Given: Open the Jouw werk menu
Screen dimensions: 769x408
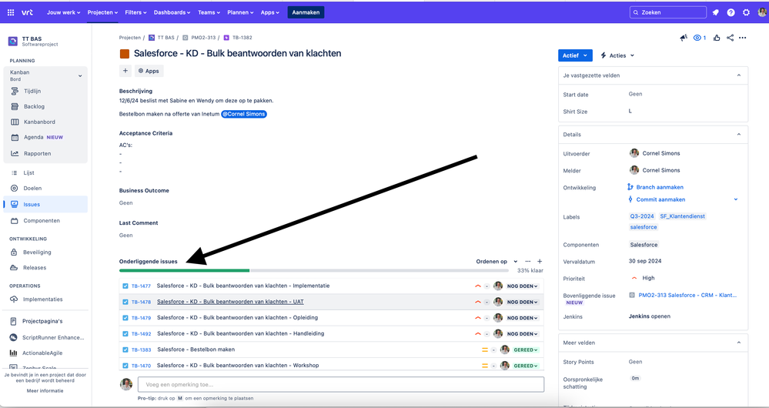Looking at the screenshot, I should (64, 12).
